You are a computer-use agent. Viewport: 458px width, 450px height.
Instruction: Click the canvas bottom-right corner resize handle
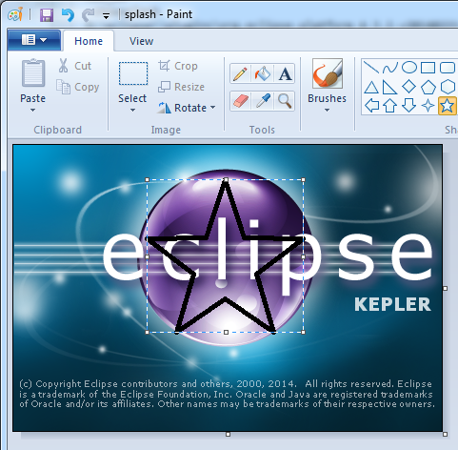point(445,434)
